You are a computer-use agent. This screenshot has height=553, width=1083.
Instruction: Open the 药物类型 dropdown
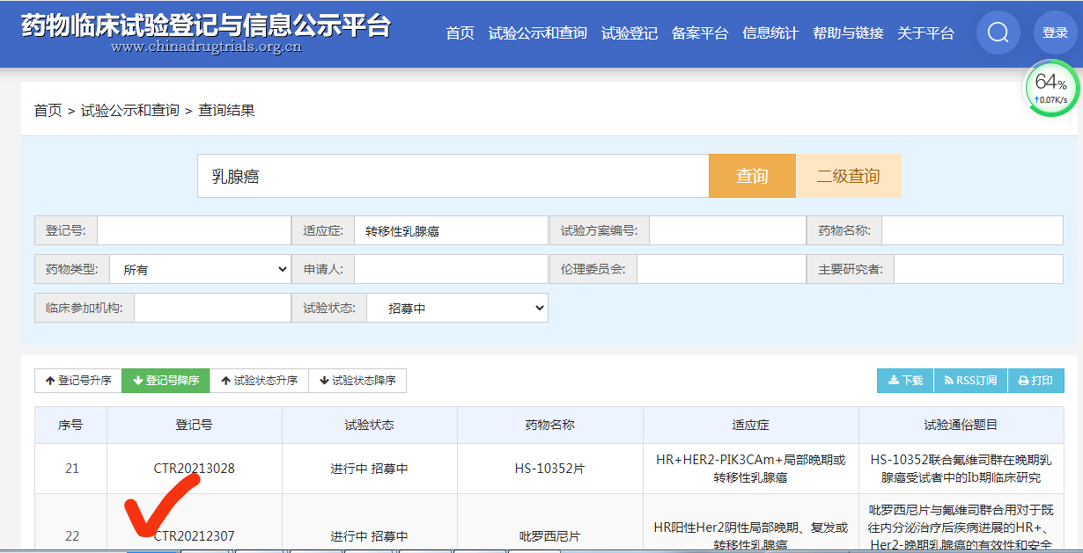203,269
